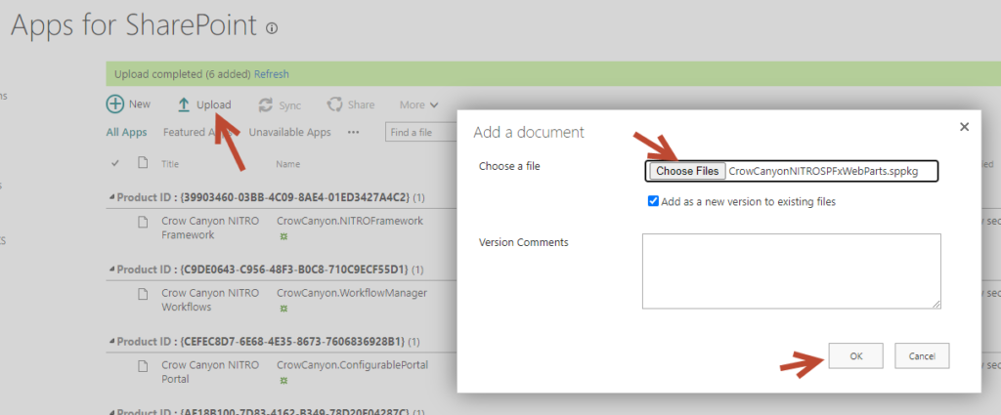Switch to the All Apps view
The width and height of the screenshot is (1001, 415).
tap(126, 133)
